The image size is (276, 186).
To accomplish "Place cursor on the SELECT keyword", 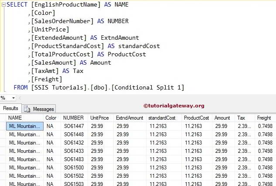I will pos(17,4).
